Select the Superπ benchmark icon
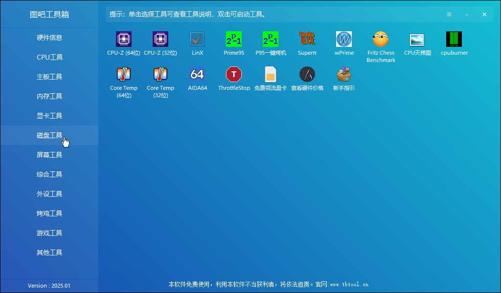The image size is (501, 293). [x=307, y=39]
